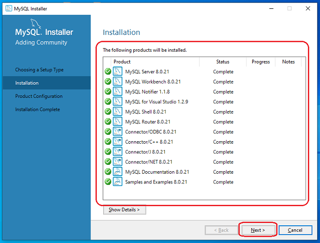The width and height of the screenshot is (320, 243).
Task: Click green checkmark beside MySQL Shell 8.0.21
Action: point(108,112)
